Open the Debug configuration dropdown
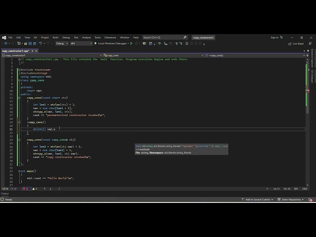Image resolution: width=316 pixels, height=237 pixels. coord(62,43)
